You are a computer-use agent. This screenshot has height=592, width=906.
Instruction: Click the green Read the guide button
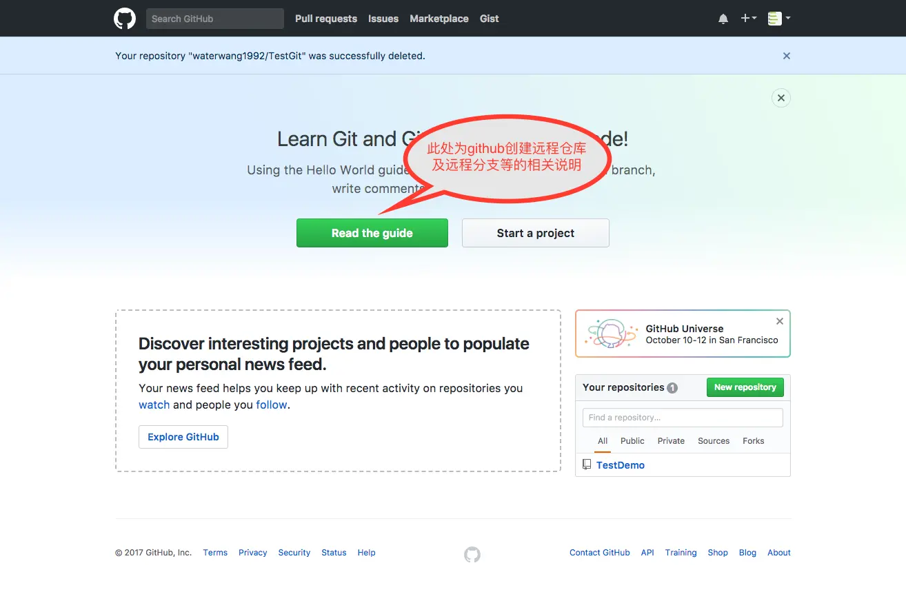pyautogui.click(x=372, y=233)
